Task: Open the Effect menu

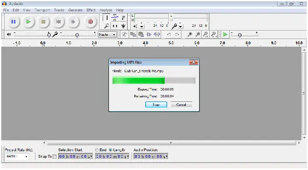Action: point(91,10)
